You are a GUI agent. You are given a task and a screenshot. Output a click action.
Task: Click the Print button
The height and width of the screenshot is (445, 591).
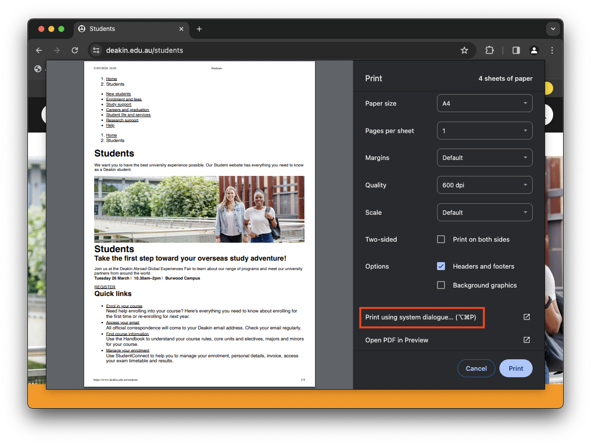pyautogui.click(x=516, y=368)
